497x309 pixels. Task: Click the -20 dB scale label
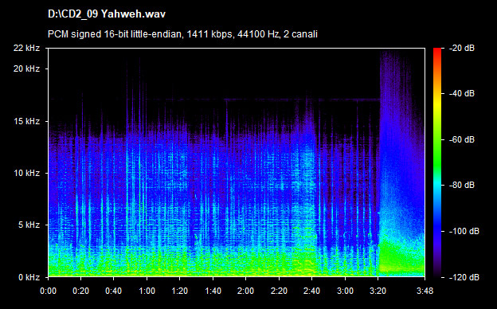pos(462,48)
